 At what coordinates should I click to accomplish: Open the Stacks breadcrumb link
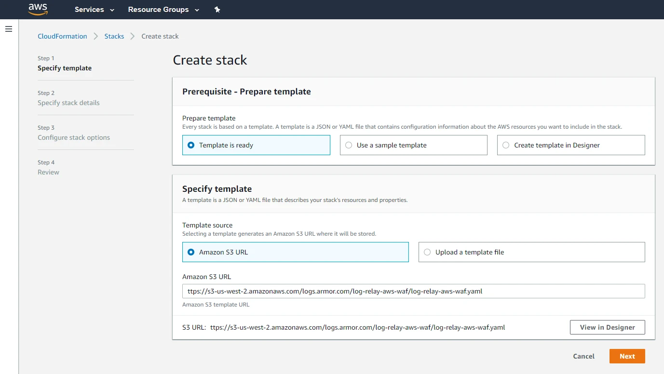114,36
